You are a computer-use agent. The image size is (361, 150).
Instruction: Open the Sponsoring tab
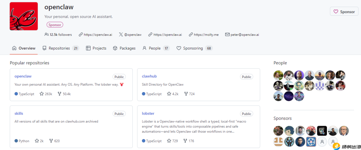point(194,48)
